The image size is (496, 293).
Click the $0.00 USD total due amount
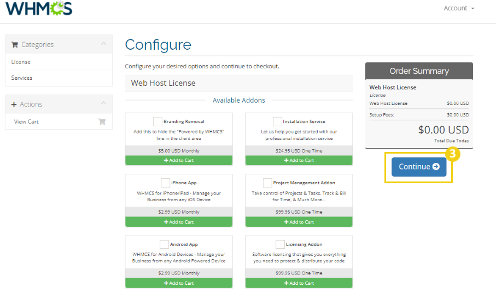pos(444,130)
